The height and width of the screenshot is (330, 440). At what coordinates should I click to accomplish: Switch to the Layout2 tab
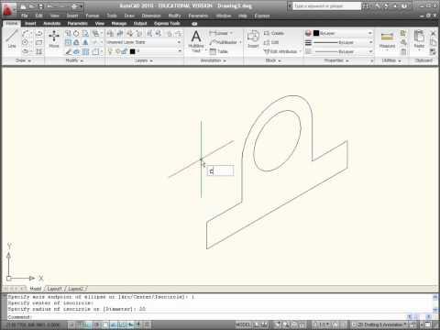click(76, 289)
